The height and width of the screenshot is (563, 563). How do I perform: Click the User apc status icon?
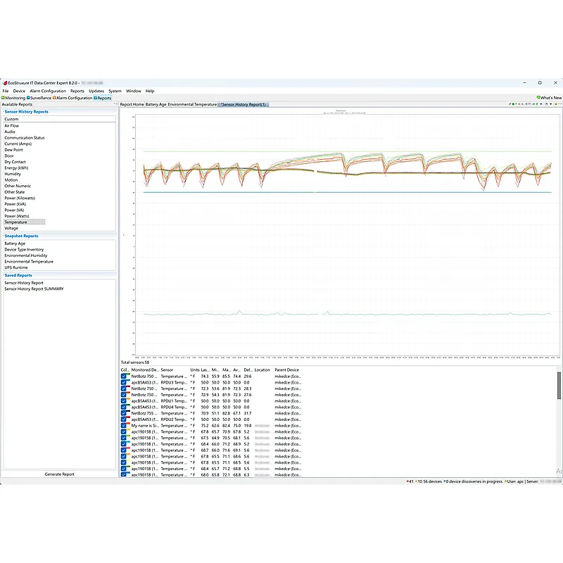505,481
